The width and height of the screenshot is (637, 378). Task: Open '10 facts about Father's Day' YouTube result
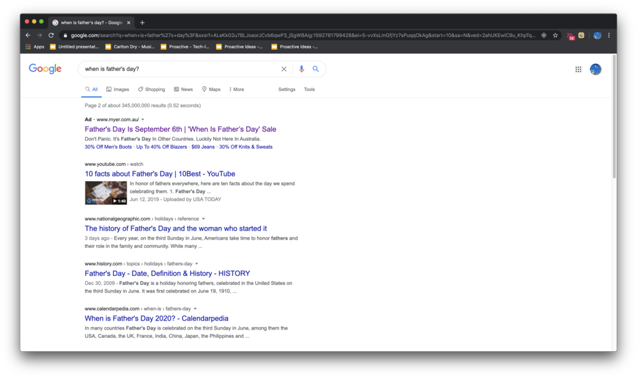pos(160,174)
